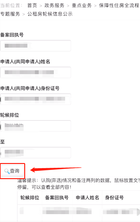Click the magnifier icon in 查询 button
The image size is (140, 222).
[x=7, y=171]
